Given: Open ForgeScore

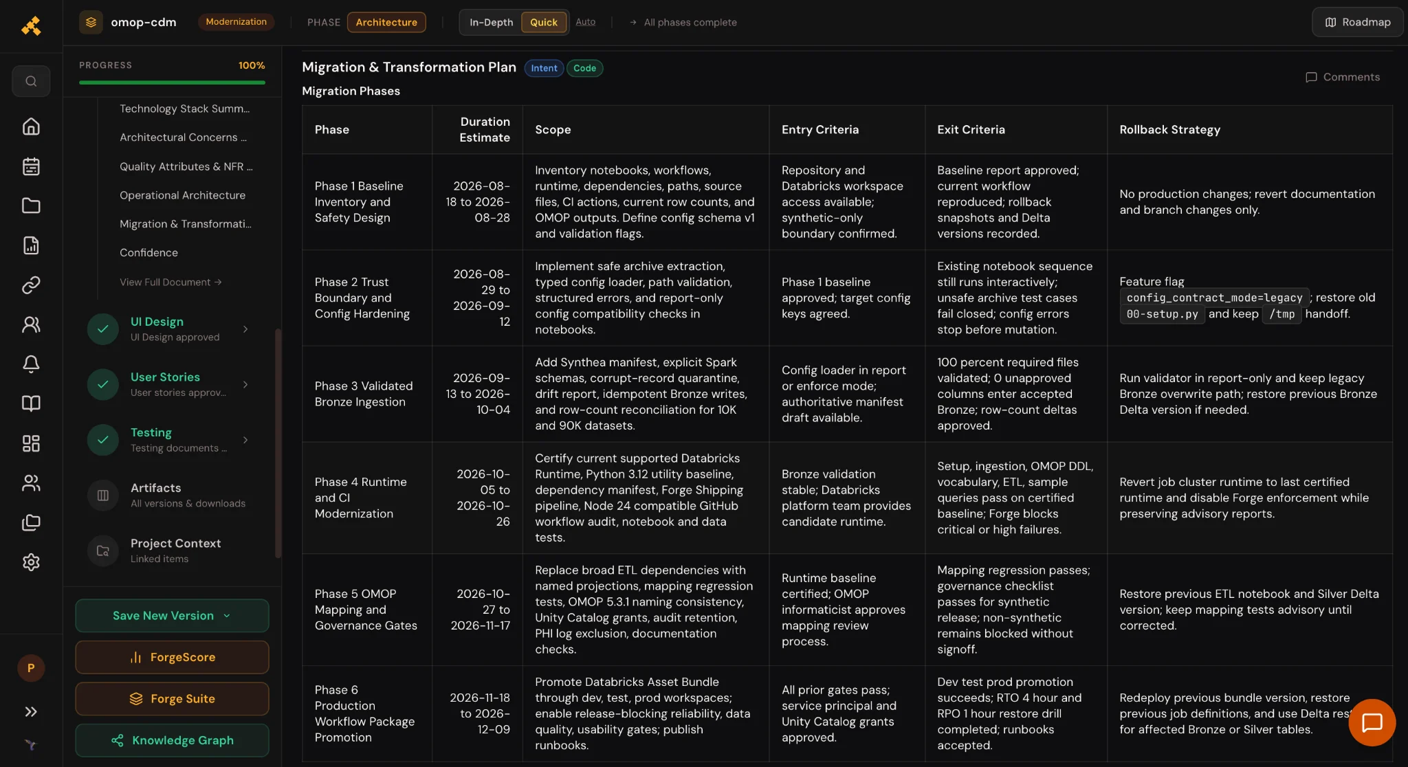Looking at the screenshot, I should (172, 657).
